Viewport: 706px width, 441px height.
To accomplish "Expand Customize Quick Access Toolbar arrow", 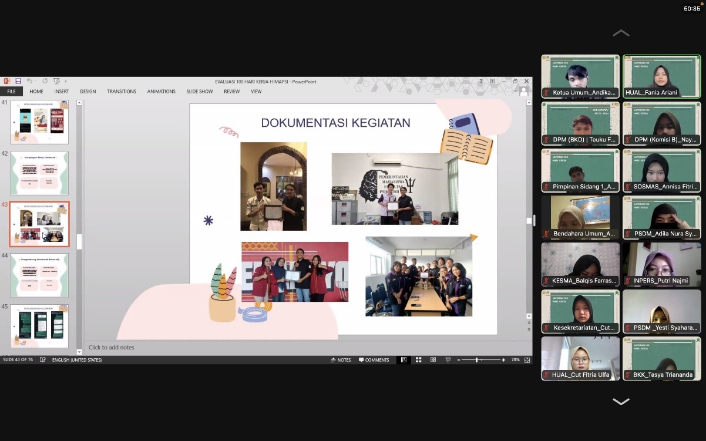I will click(x=66, y=82).
